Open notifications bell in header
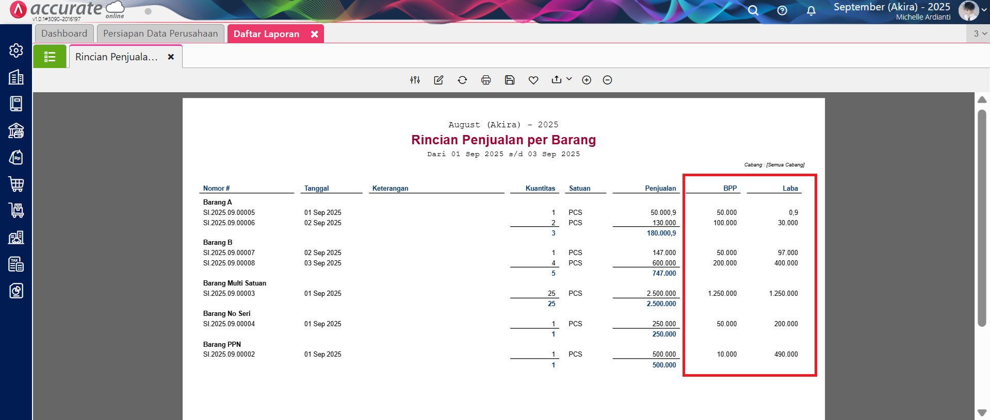 click(811, 10)
